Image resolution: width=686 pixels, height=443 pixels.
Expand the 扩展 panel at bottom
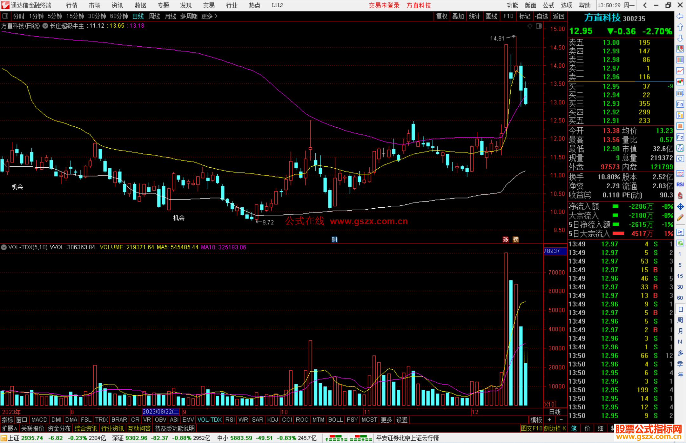coord(9,428)
